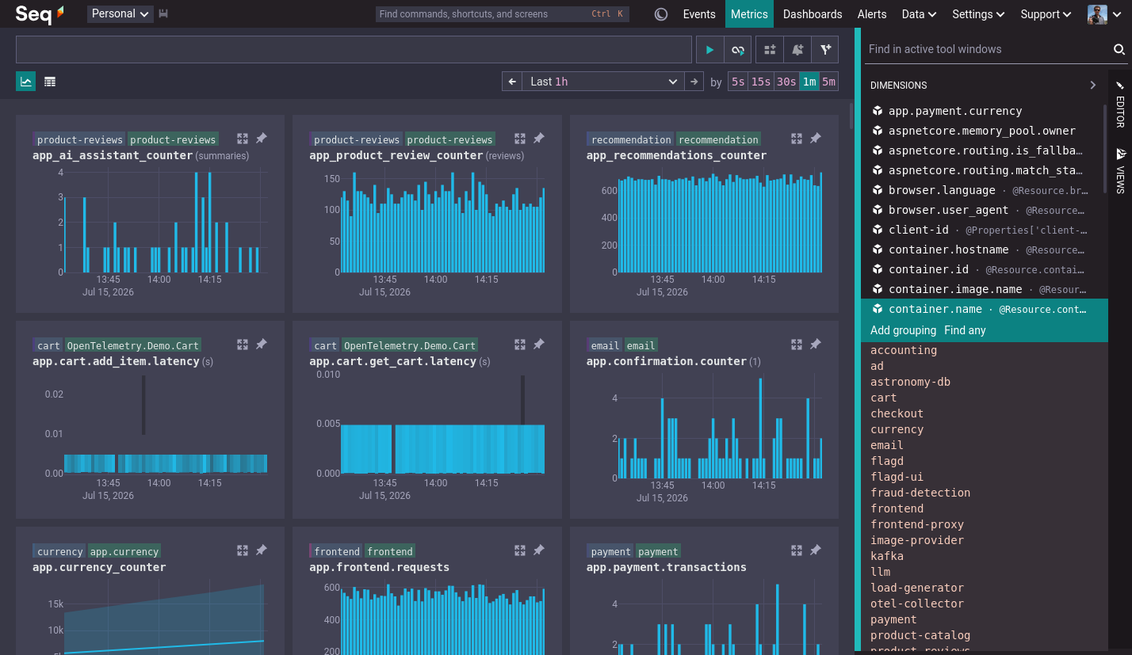Click the OpenTelemetry.Demo.Cart tag on add_item chart

[132, 345]
